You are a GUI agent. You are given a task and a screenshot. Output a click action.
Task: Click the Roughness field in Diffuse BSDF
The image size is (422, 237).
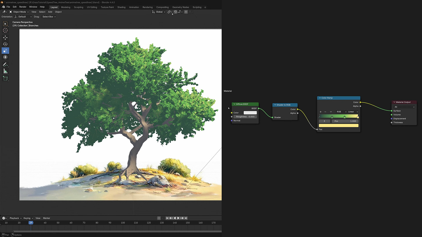245,117
